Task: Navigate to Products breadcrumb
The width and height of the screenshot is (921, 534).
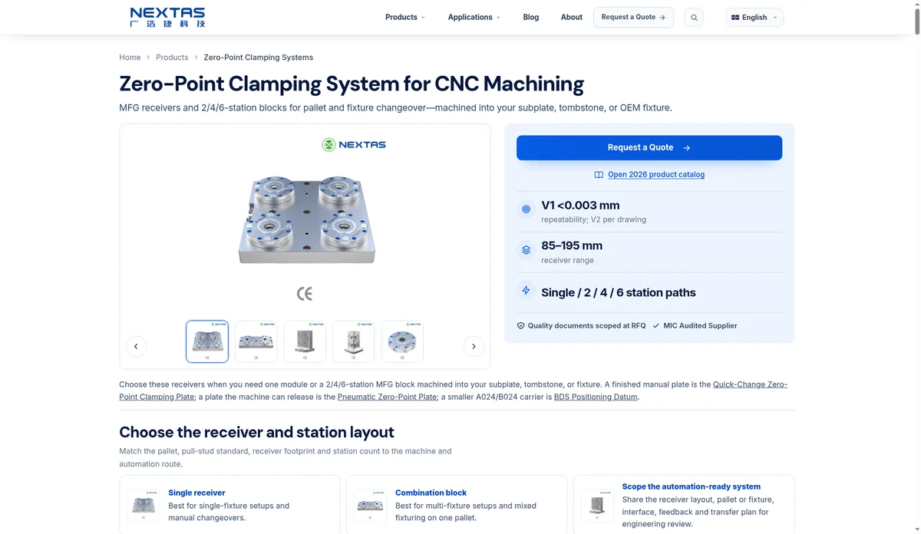Action: point(172,58)
